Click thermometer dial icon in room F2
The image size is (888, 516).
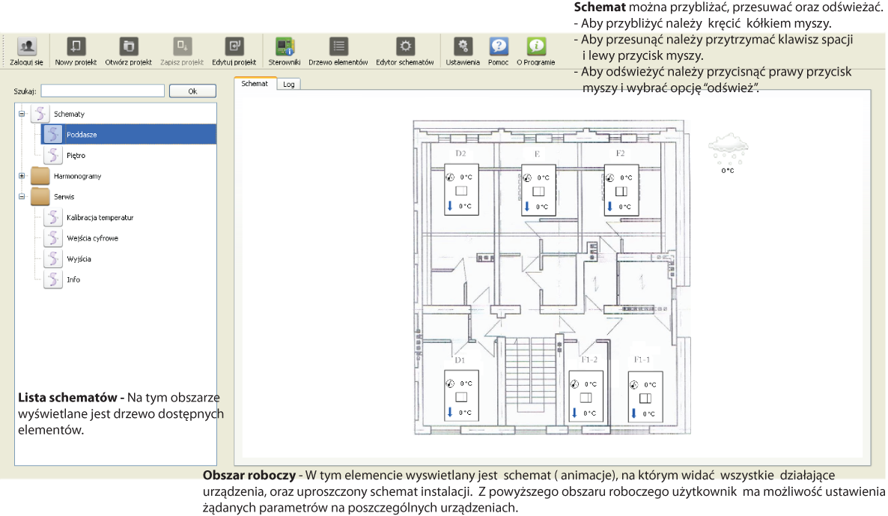click(x=610, y=177)
